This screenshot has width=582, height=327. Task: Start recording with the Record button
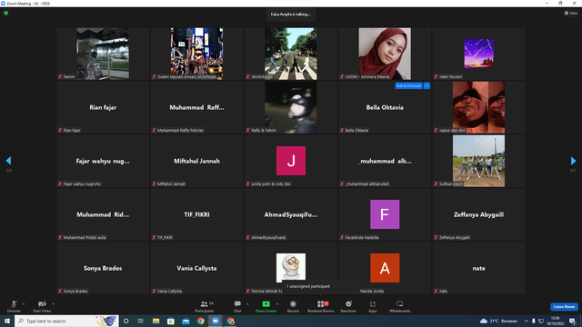(293, 306)
